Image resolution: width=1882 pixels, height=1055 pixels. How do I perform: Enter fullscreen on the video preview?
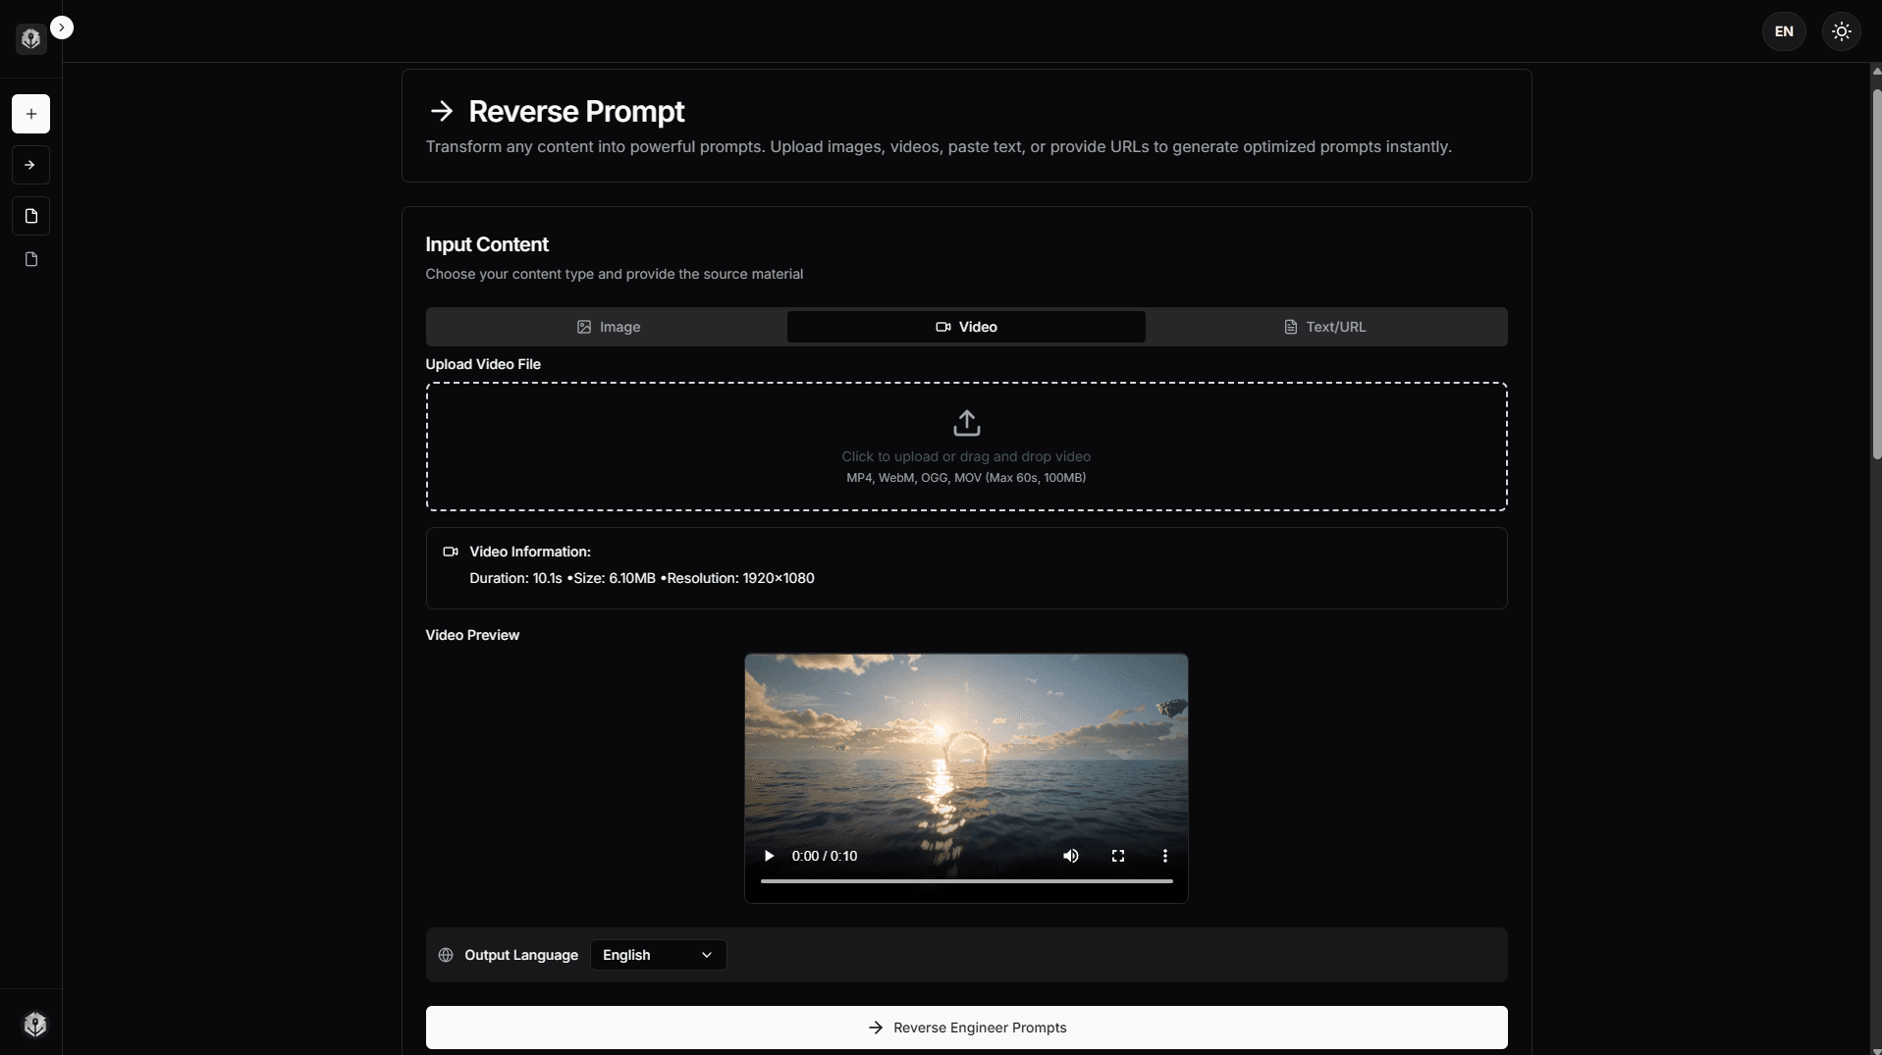1117,856
